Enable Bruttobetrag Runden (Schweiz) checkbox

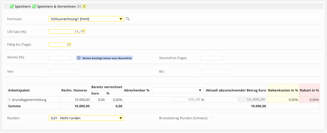point(213,118)
